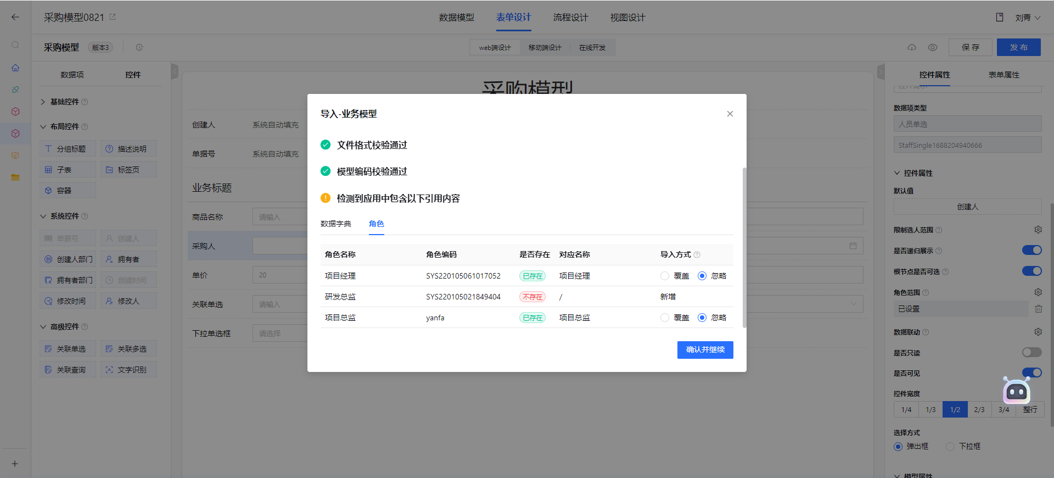
Task: Collapse 布局控件 section
Action: coord(43,126)
